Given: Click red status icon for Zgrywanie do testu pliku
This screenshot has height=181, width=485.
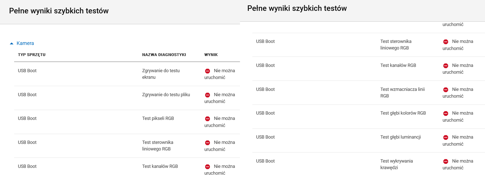Looking at the screenshot, I should coord(208,95).
